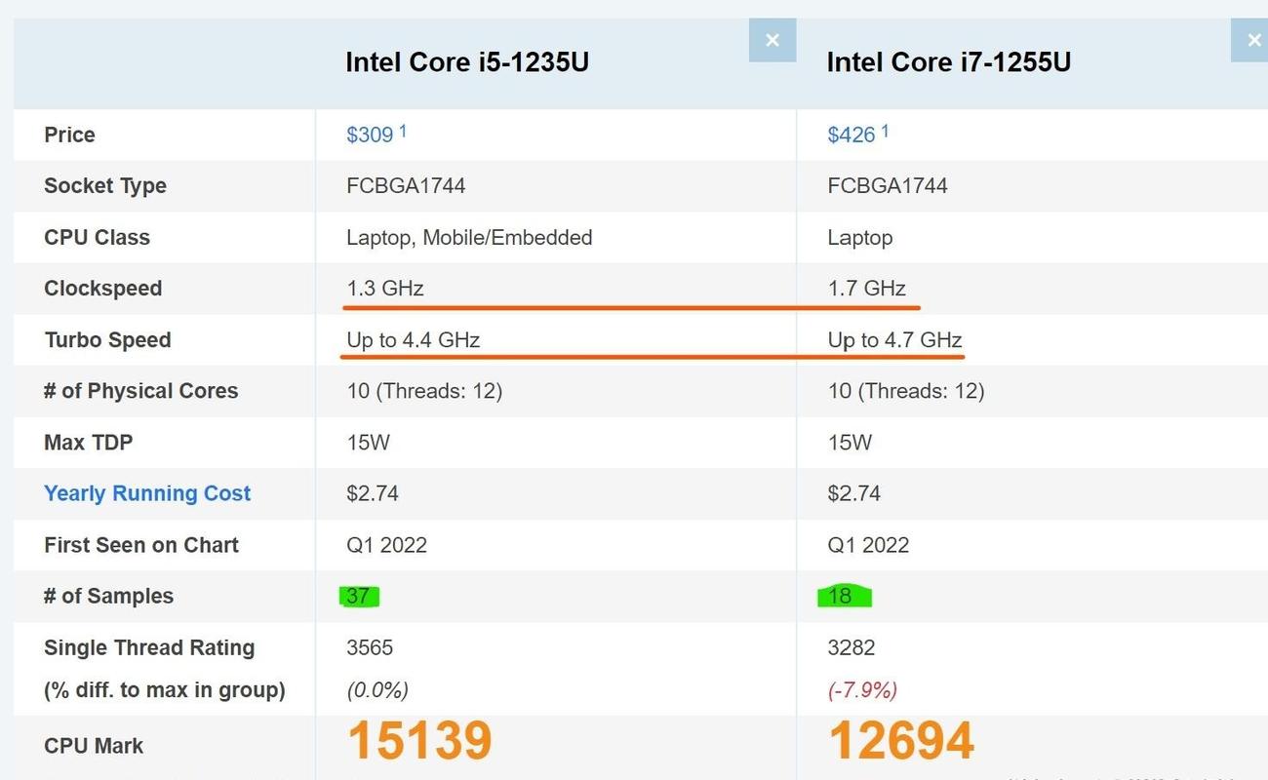The width and height of the screenshot is (1268, 780).
Task: Select the Intel Core i5-1235U column header
Action: pos(466,61)
